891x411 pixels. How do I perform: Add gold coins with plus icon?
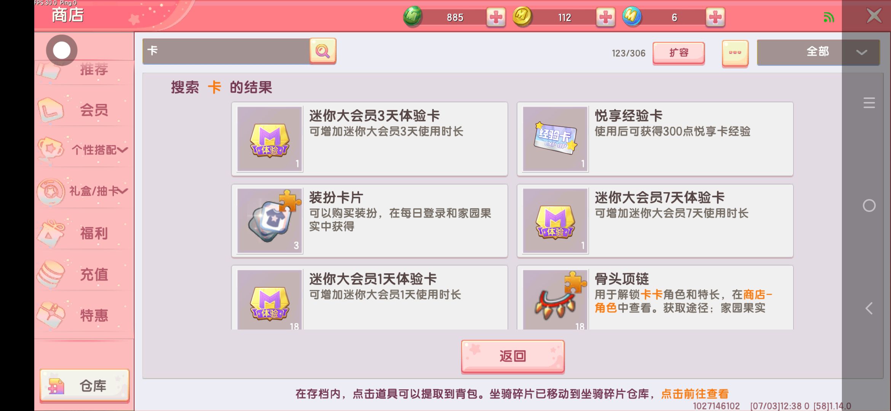pos(605,17)
